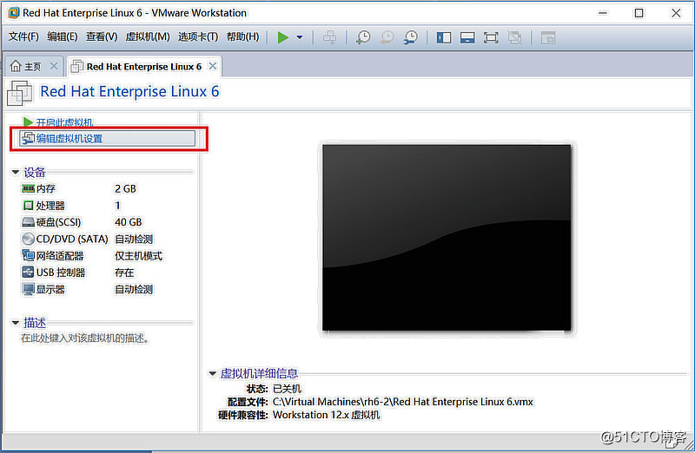Click the CD/DVD disc icon
The height and width of the screenshot is (453, 695).
pyautogui.click(x=28, y=240)
